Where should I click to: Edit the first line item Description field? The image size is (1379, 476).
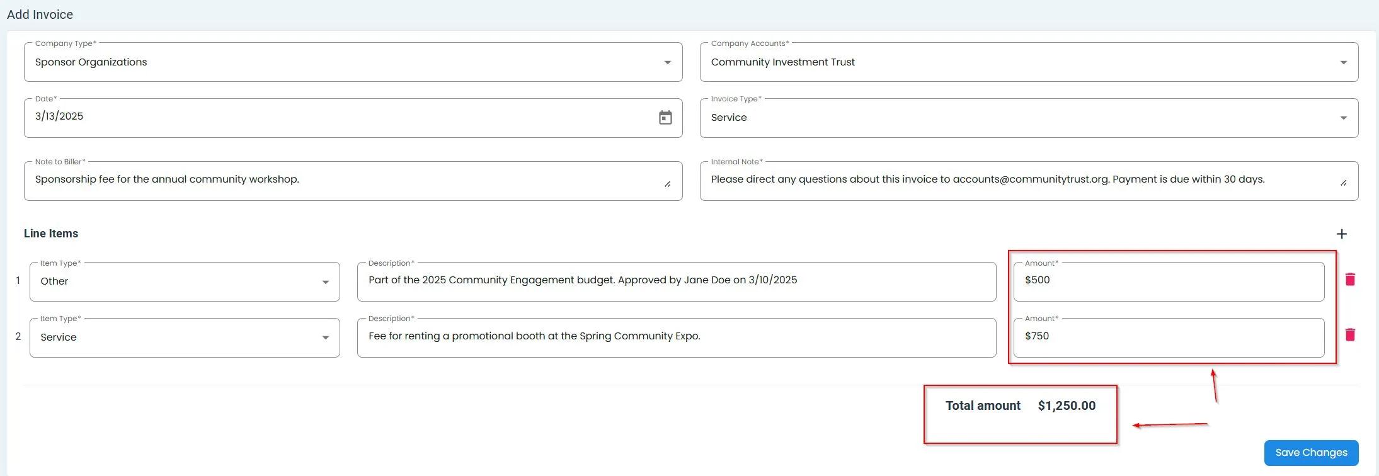tap(675, 281)
